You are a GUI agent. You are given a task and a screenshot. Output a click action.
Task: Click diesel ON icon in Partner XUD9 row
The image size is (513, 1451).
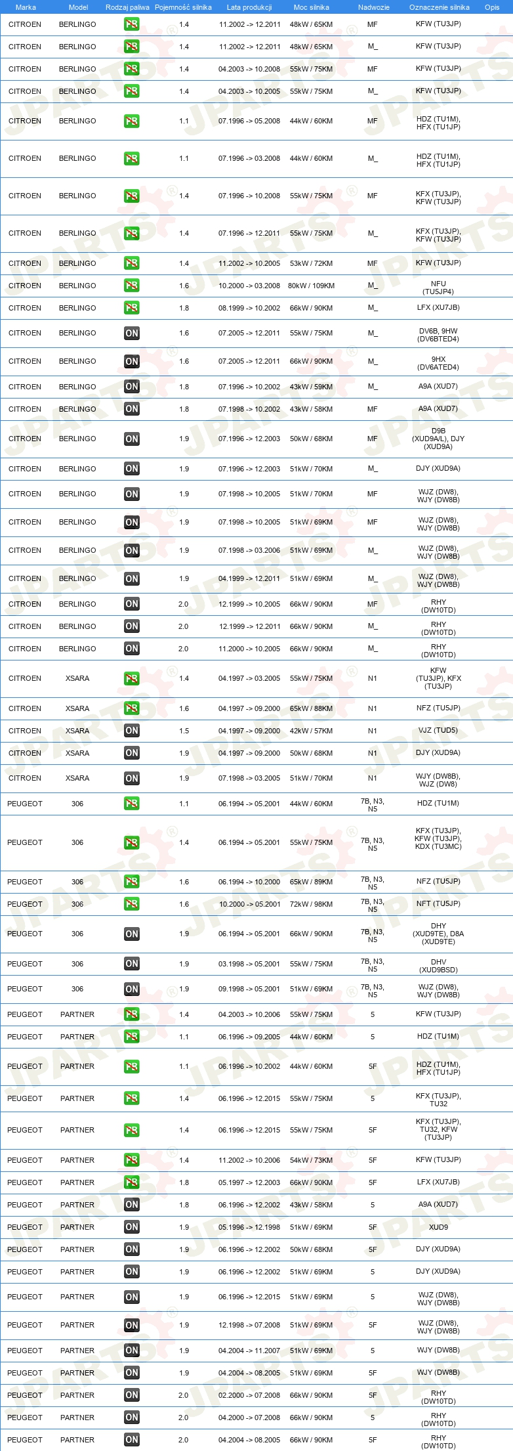click(x=132, y=1227)
